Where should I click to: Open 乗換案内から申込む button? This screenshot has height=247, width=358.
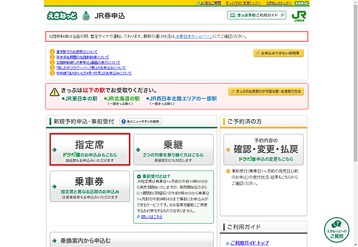pyautogui.click(x=132, y=239)
